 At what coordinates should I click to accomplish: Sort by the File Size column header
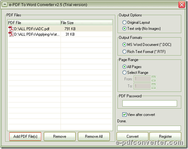[86, 22]
